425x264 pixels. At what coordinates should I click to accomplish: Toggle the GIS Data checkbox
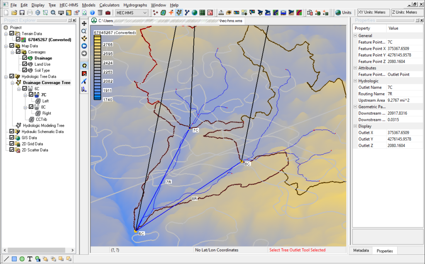pyautogui.click(x=12, y=138)
